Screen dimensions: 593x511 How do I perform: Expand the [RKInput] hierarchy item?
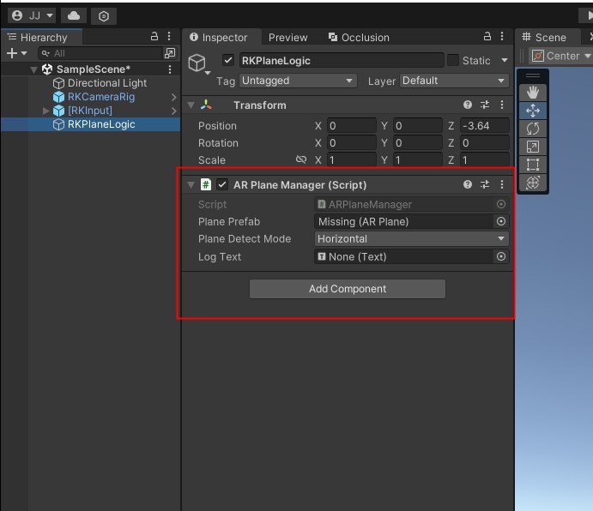[46, 111]
